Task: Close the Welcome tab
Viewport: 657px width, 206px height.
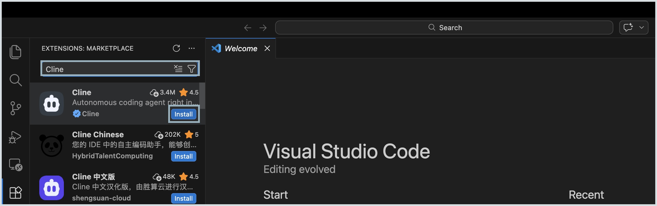Action: click(267, 48)
